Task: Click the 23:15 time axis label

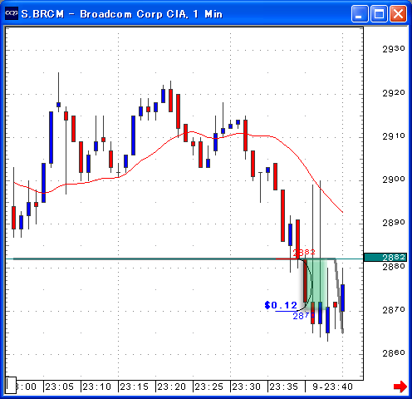Action: pos(135,387)
